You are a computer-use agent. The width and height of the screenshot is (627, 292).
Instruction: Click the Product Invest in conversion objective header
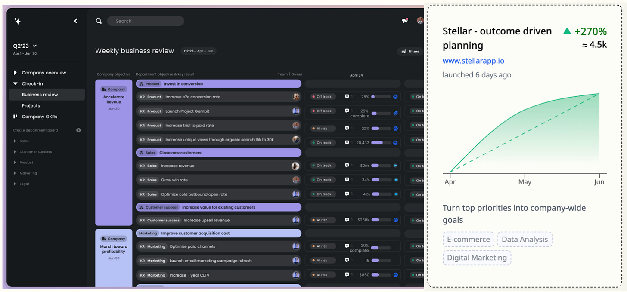pyautogui.click(x=218, y=84)
